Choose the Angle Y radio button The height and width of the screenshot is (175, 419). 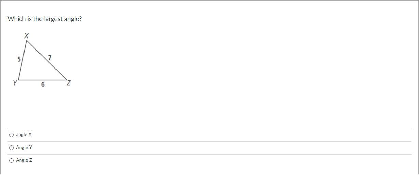tap(12, 148)
